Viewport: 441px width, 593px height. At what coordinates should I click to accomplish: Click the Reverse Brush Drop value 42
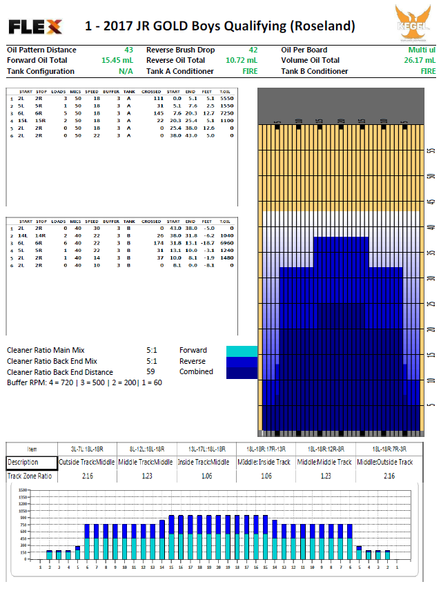coord(253,50)
